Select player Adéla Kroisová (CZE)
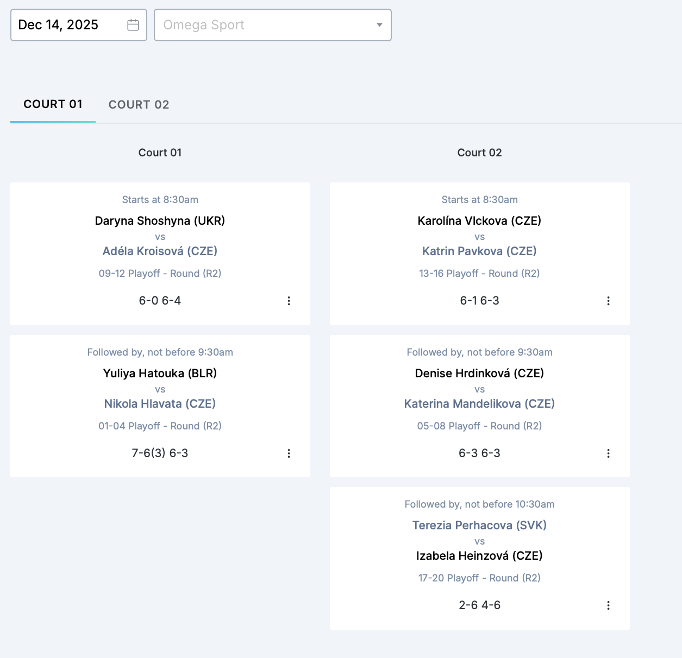682x658 pixels. point(160,251)
